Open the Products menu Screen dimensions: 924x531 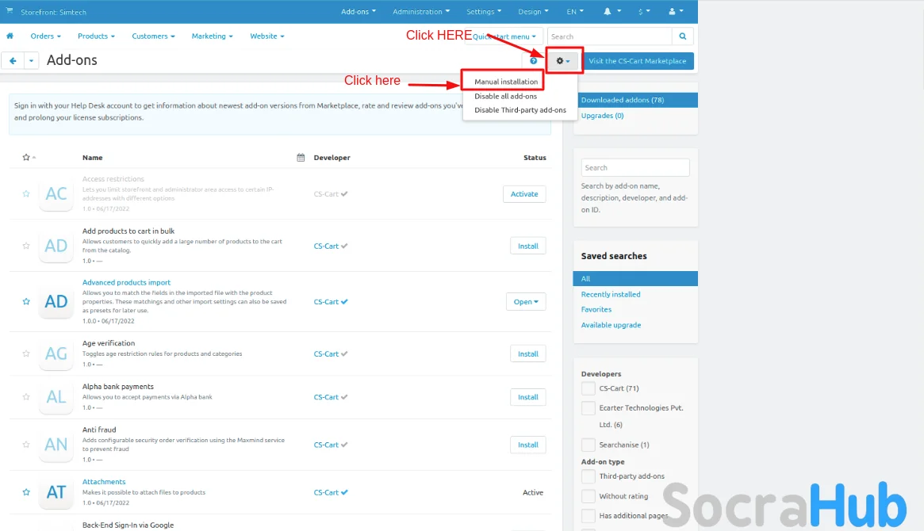pyautogui.click(x=96, y=36)
